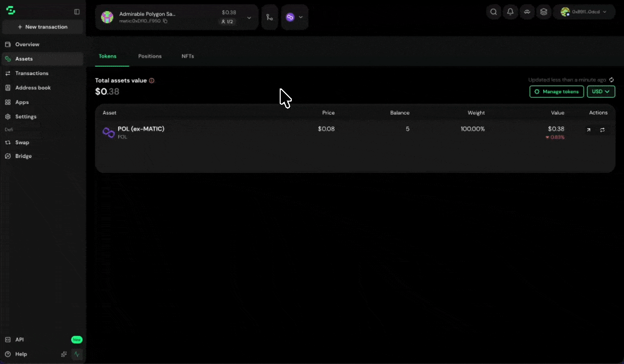This screenshot has width=624, height=364.
Task: Click the Manage tokens button
Action: [557, 92]
